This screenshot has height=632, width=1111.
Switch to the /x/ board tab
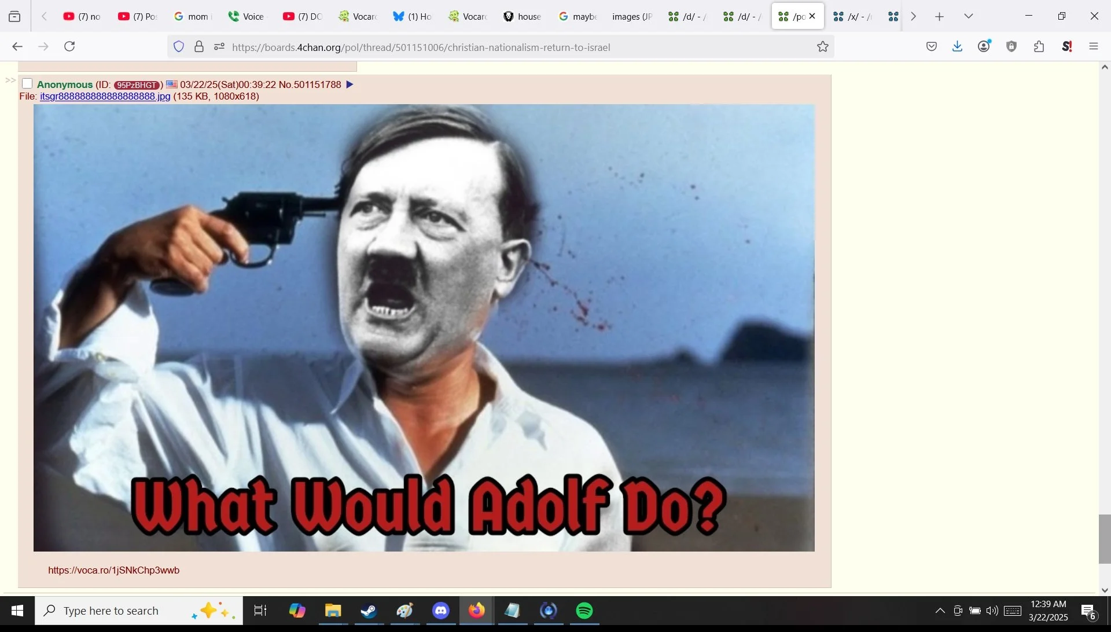coord(852,17)
